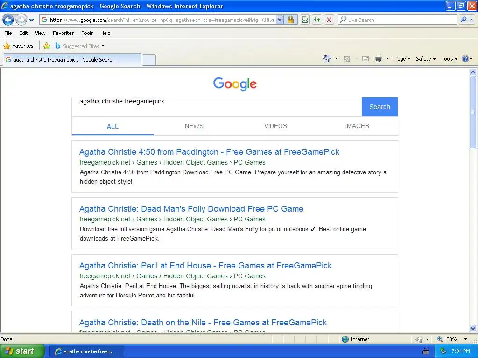
Task: Click Add to Favorites Bar icon
Action: coord(47,46)
